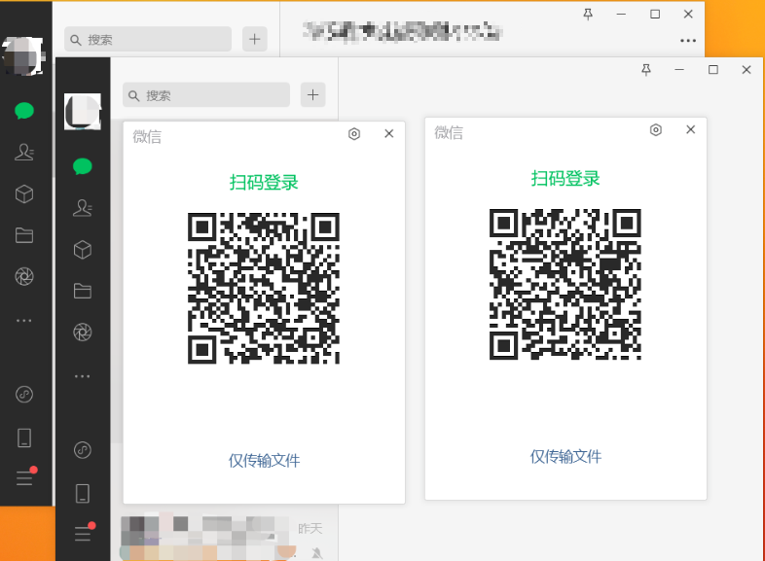Viewport: 765px width, 561px height.
Task: Open phone icon in back window sidebar
Action: click(x=24, y=438)
